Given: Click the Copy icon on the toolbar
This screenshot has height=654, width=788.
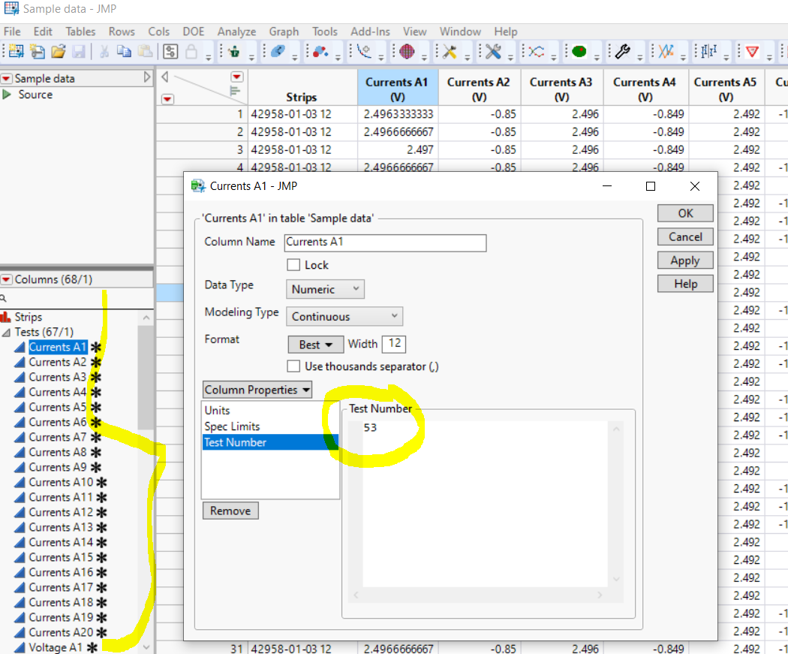Looking at the screenshot, I should click(122, 51).
